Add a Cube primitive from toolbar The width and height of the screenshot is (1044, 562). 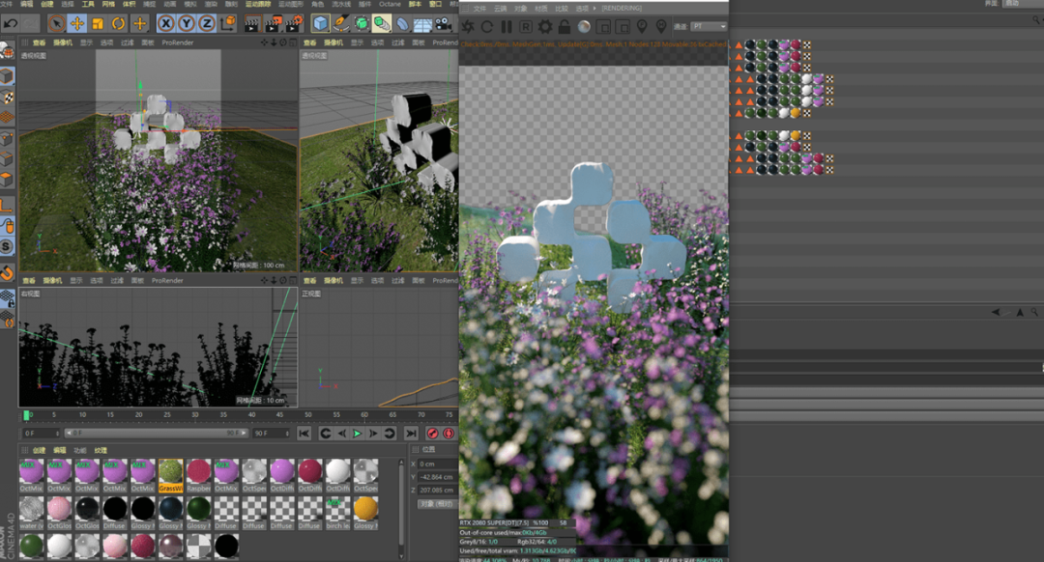pos(321,23)
